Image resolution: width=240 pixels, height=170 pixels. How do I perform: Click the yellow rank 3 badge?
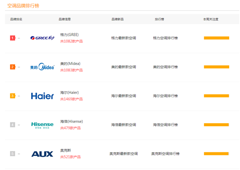pos(13,96)
